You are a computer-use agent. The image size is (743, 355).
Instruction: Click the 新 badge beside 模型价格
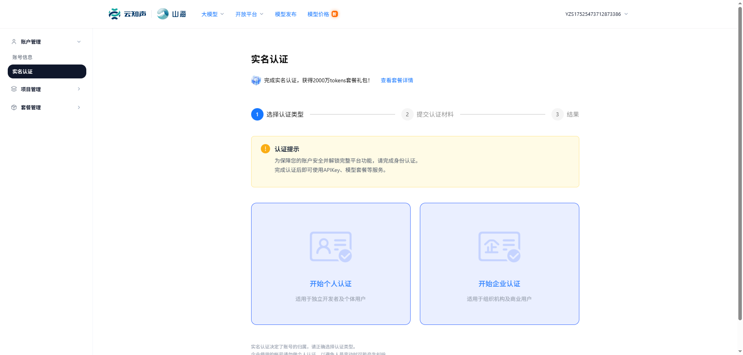(x=334, y=14)
